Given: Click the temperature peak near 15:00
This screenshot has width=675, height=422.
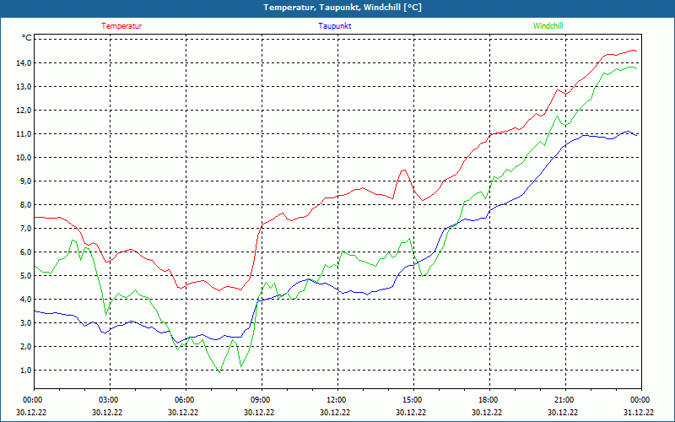Looking at the screenshot, I should (404, 170).
